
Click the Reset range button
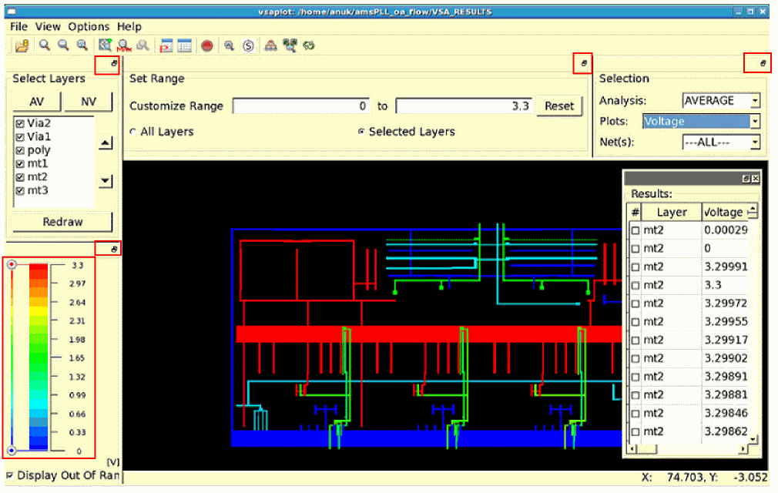coord(559,106)
